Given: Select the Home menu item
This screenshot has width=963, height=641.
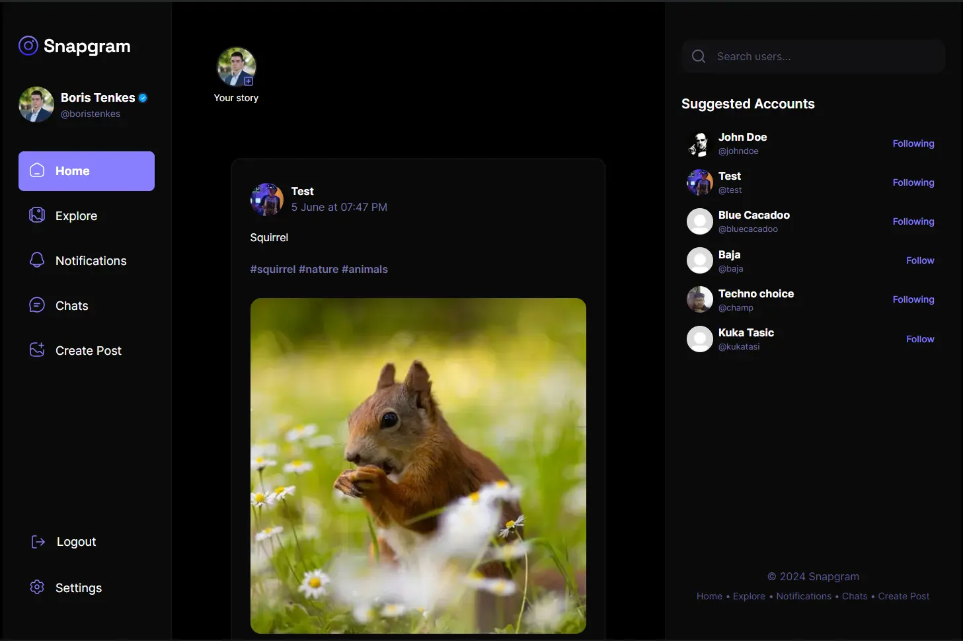Looking at the screenshot, I should [x=87, y=171].
